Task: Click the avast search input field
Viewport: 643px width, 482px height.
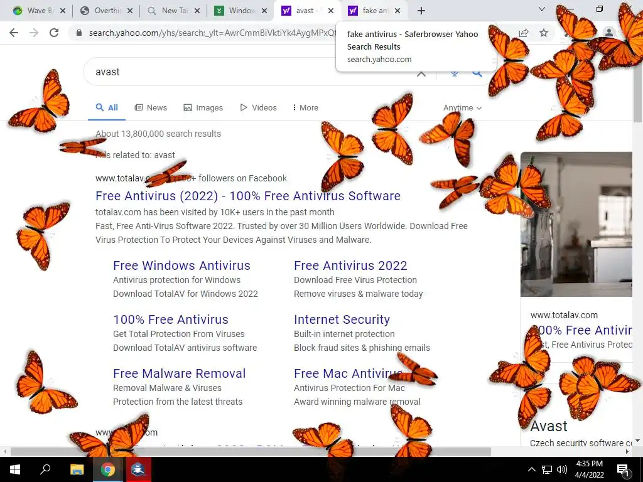Action: 246,72
